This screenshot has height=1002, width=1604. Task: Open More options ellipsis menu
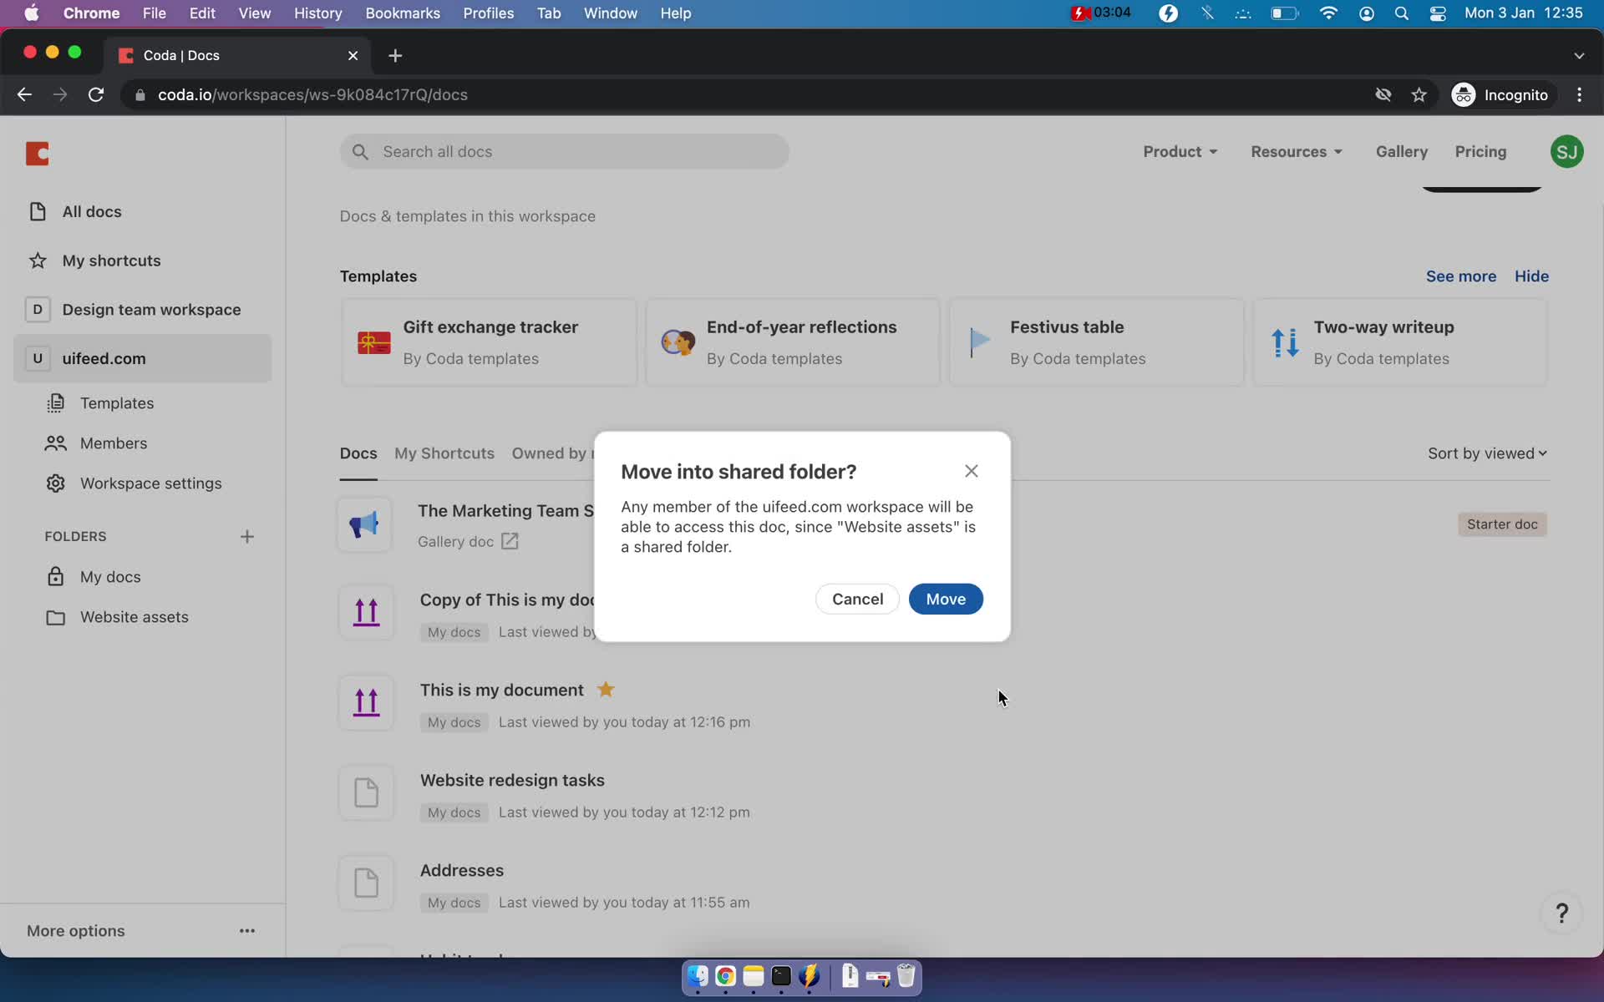click(247, 930)
